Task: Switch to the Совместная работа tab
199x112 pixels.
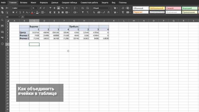Action: click(x=89, y=3)
